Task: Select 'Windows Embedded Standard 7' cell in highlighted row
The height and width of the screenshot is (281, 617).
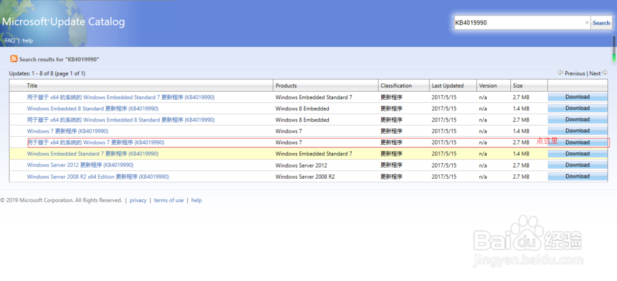Action: click(314, 153)
